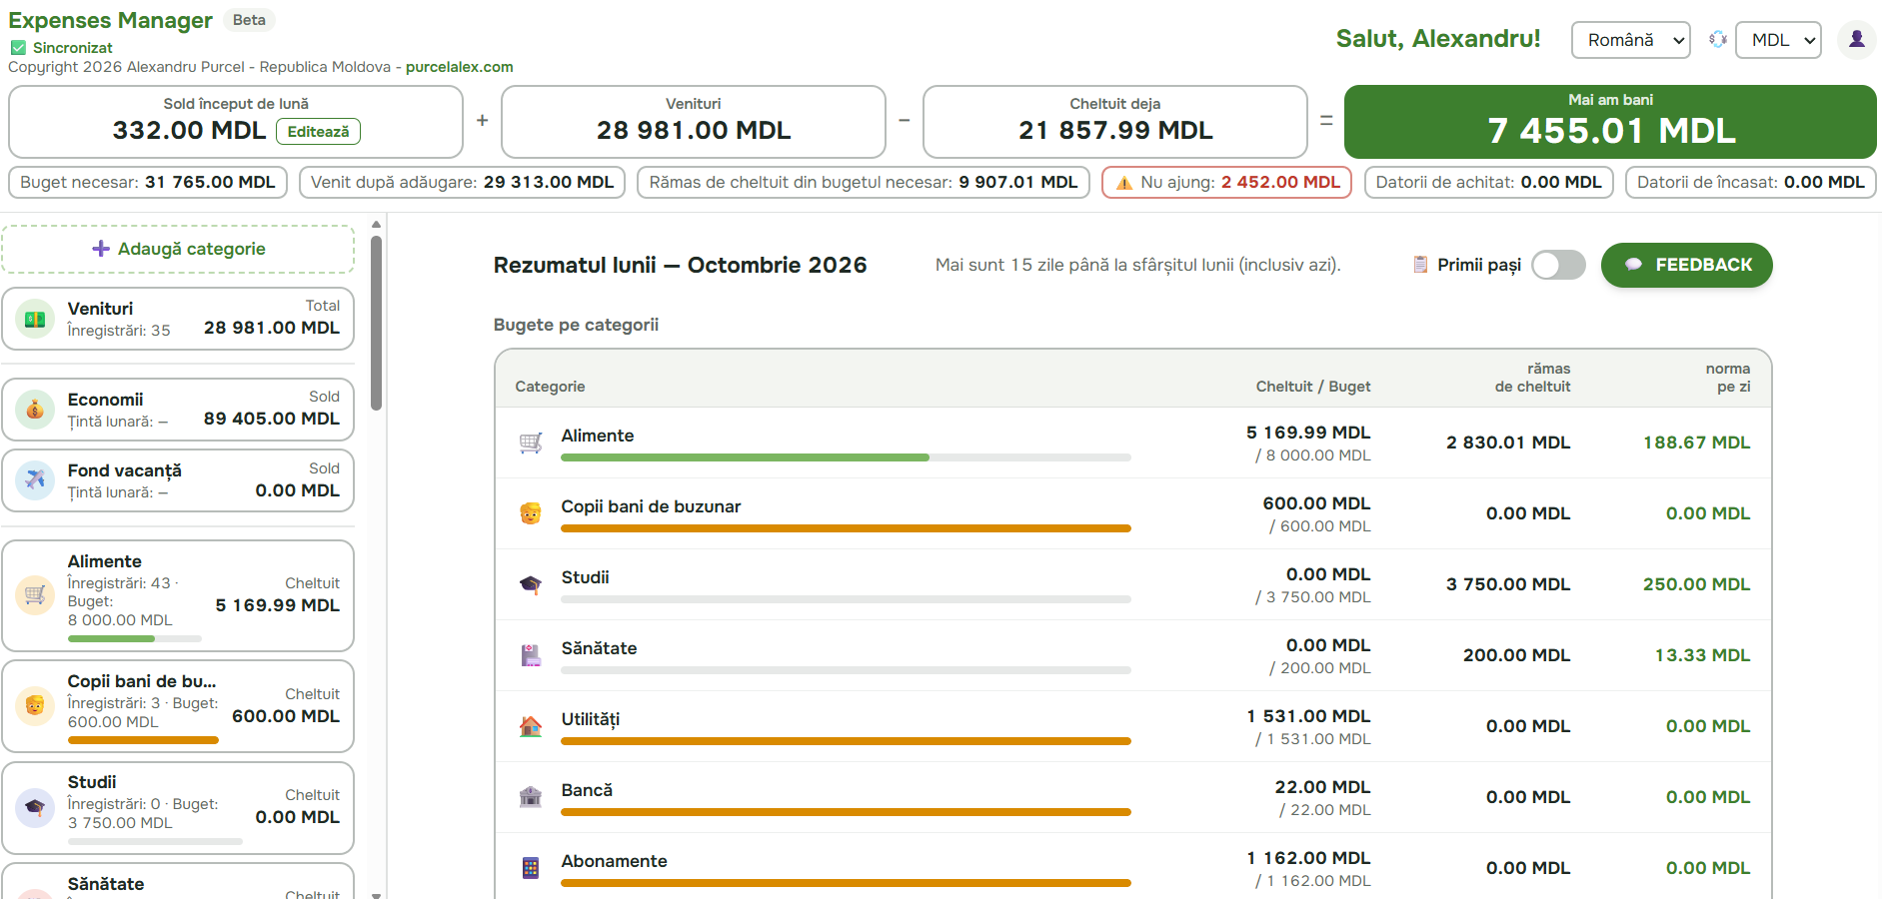Open the MDL currency dropdown
The image size is (1882, 899).
[1778, 40]
